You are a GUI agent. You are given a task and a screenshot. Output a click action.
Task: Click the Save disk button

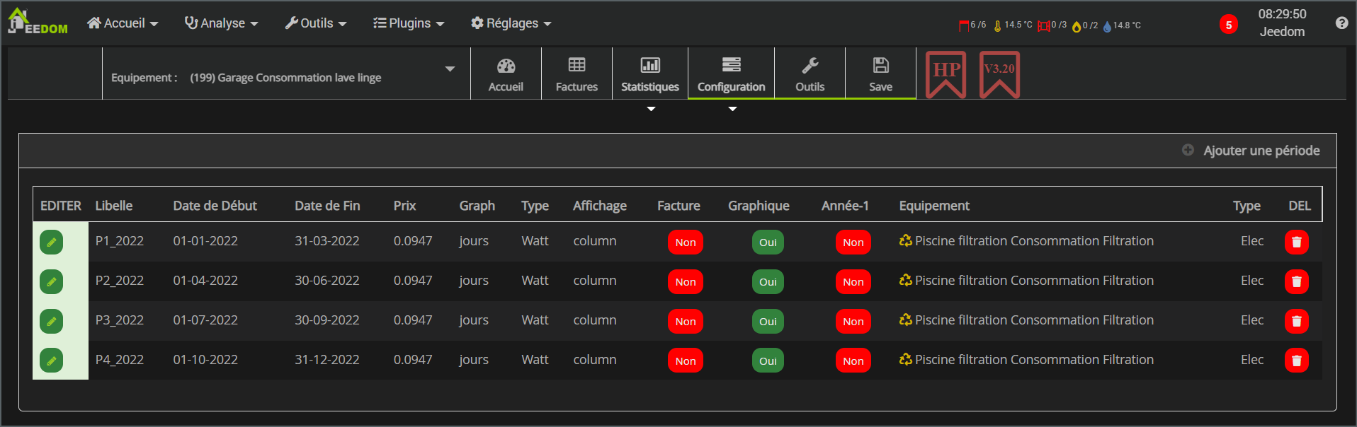click(x=880, y=74)
